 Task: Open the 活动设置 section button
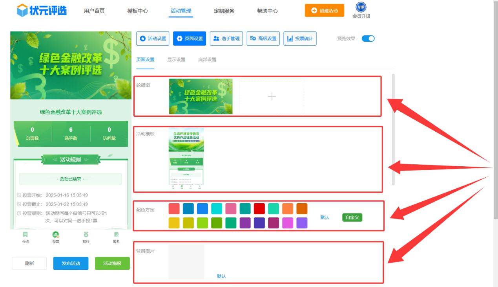pyautogui.click(x=153, y=39)
